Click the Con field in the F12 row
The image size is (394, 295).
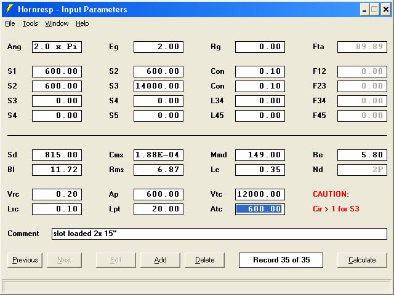pyautogui.click(x=260, y=71)
